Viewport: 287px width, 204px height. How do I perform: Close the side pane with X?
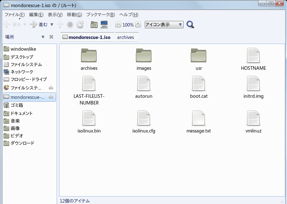tap(51, 37)
